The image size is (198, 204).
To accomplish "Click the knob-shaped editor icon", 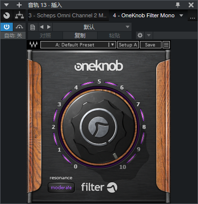I will click(6, 15).
